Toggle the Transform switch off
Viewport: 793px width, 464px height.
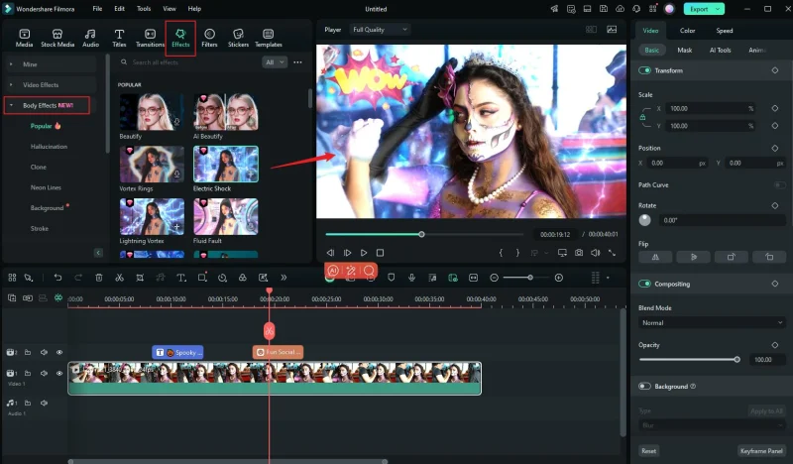point(645,70)
